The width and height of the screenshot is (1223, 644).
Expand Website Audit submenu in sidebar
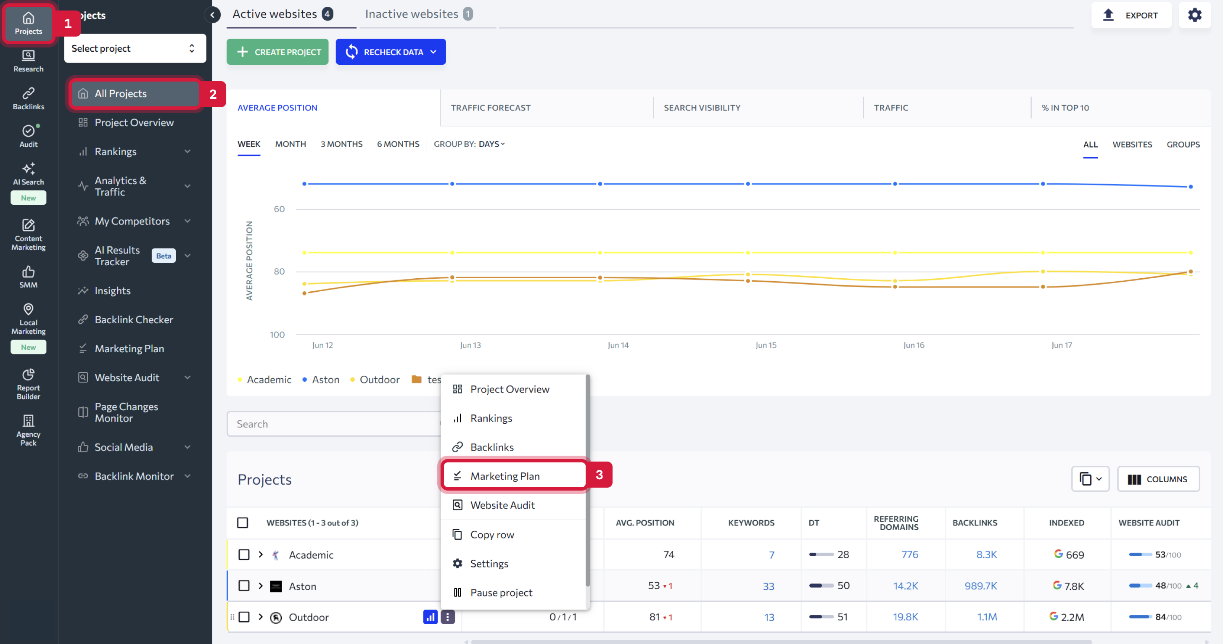pos(188,378)
